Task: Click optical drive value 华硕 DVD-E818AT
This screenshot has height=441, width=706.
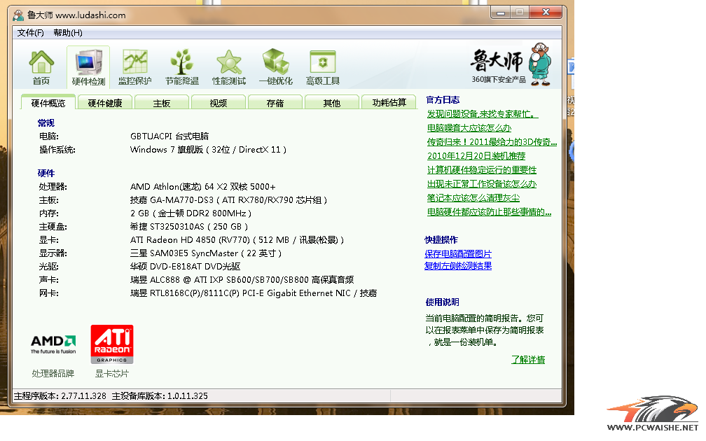Action: [185, 267]
